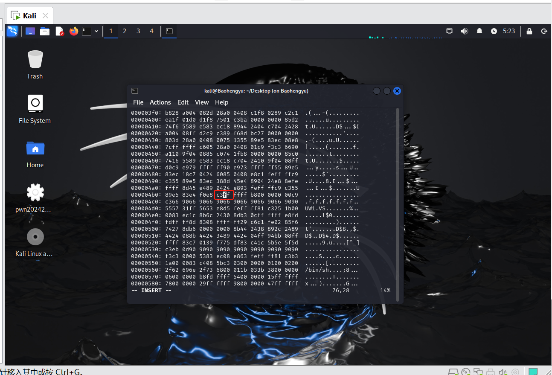
Task: Select the terminal window taskbar button
Action: pyautogui.click(x=169, y=31)
